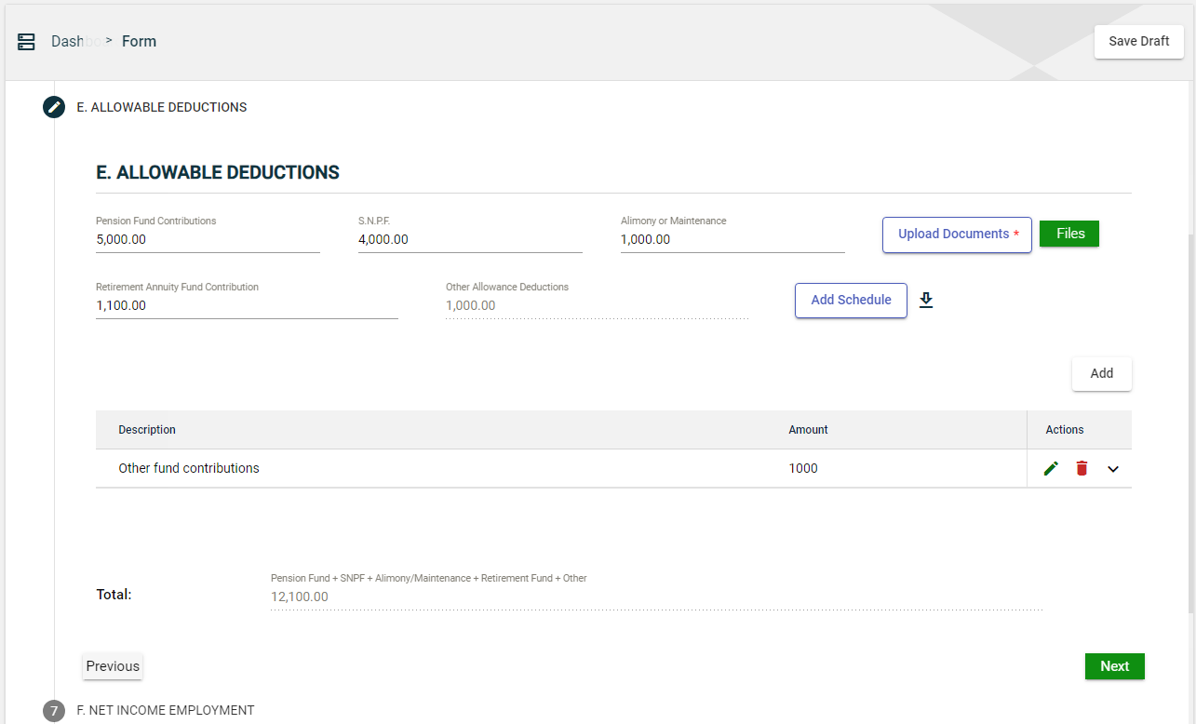Collapse the E. Allowable Deductions step header

pyautogui.click(x=161, y=107)
